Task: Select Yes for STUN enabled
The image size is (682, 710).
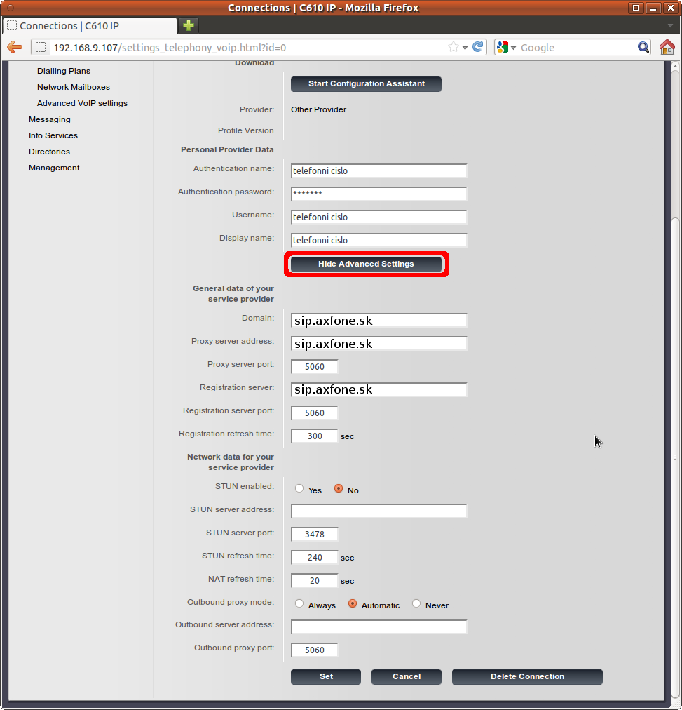Action: pyautogui.click(x=300, y=489)
